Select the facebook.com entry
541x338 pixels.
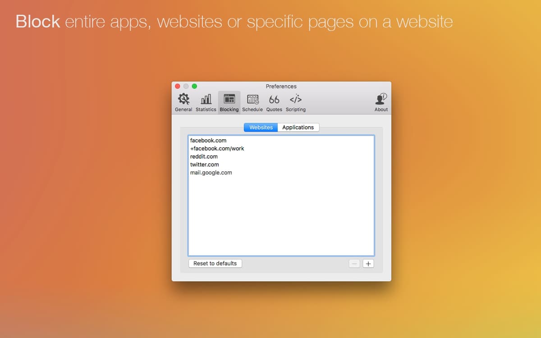coord(208,141)
